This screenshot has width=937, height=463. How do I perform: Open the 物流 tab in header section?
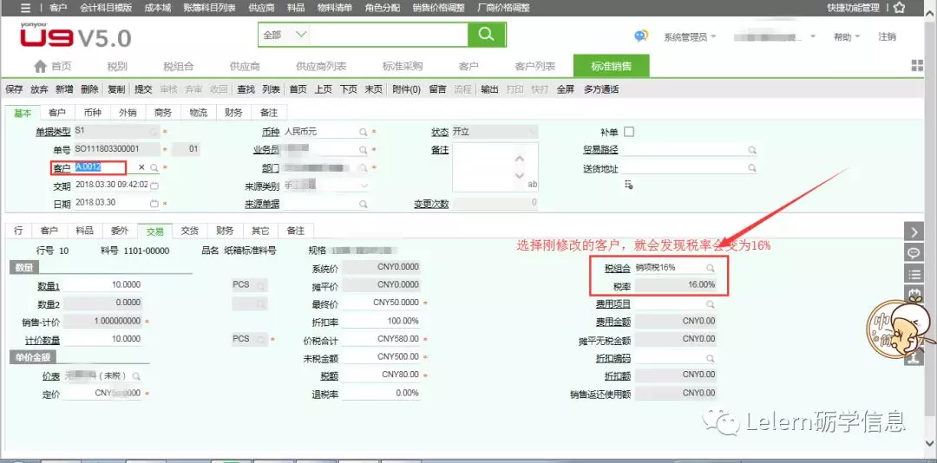click(199, 113)
